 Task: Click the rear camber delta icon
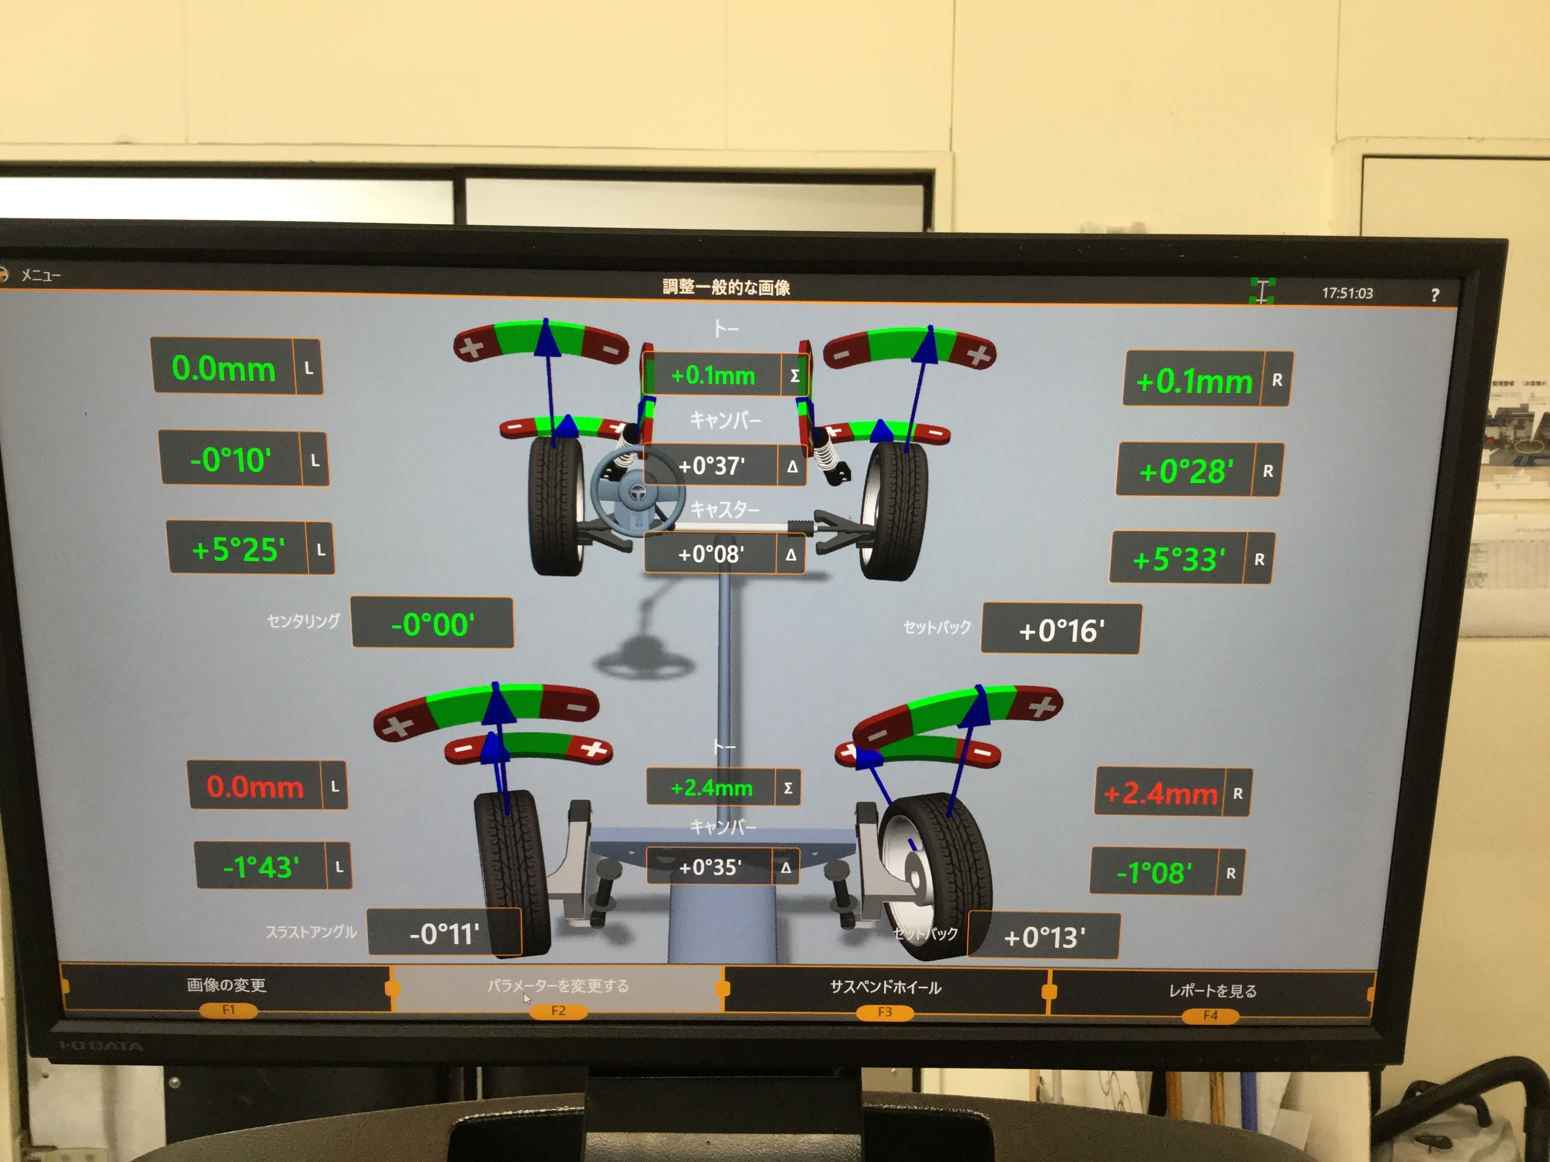(x=785, y=868)
